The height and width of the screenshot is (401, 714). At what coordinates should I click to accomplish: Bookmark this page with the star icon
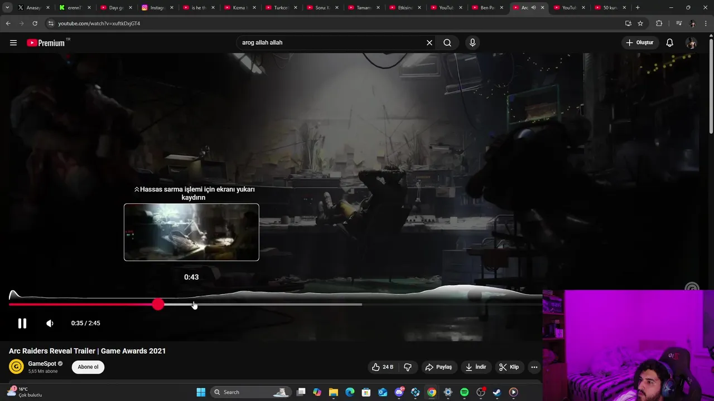[640, 23]
